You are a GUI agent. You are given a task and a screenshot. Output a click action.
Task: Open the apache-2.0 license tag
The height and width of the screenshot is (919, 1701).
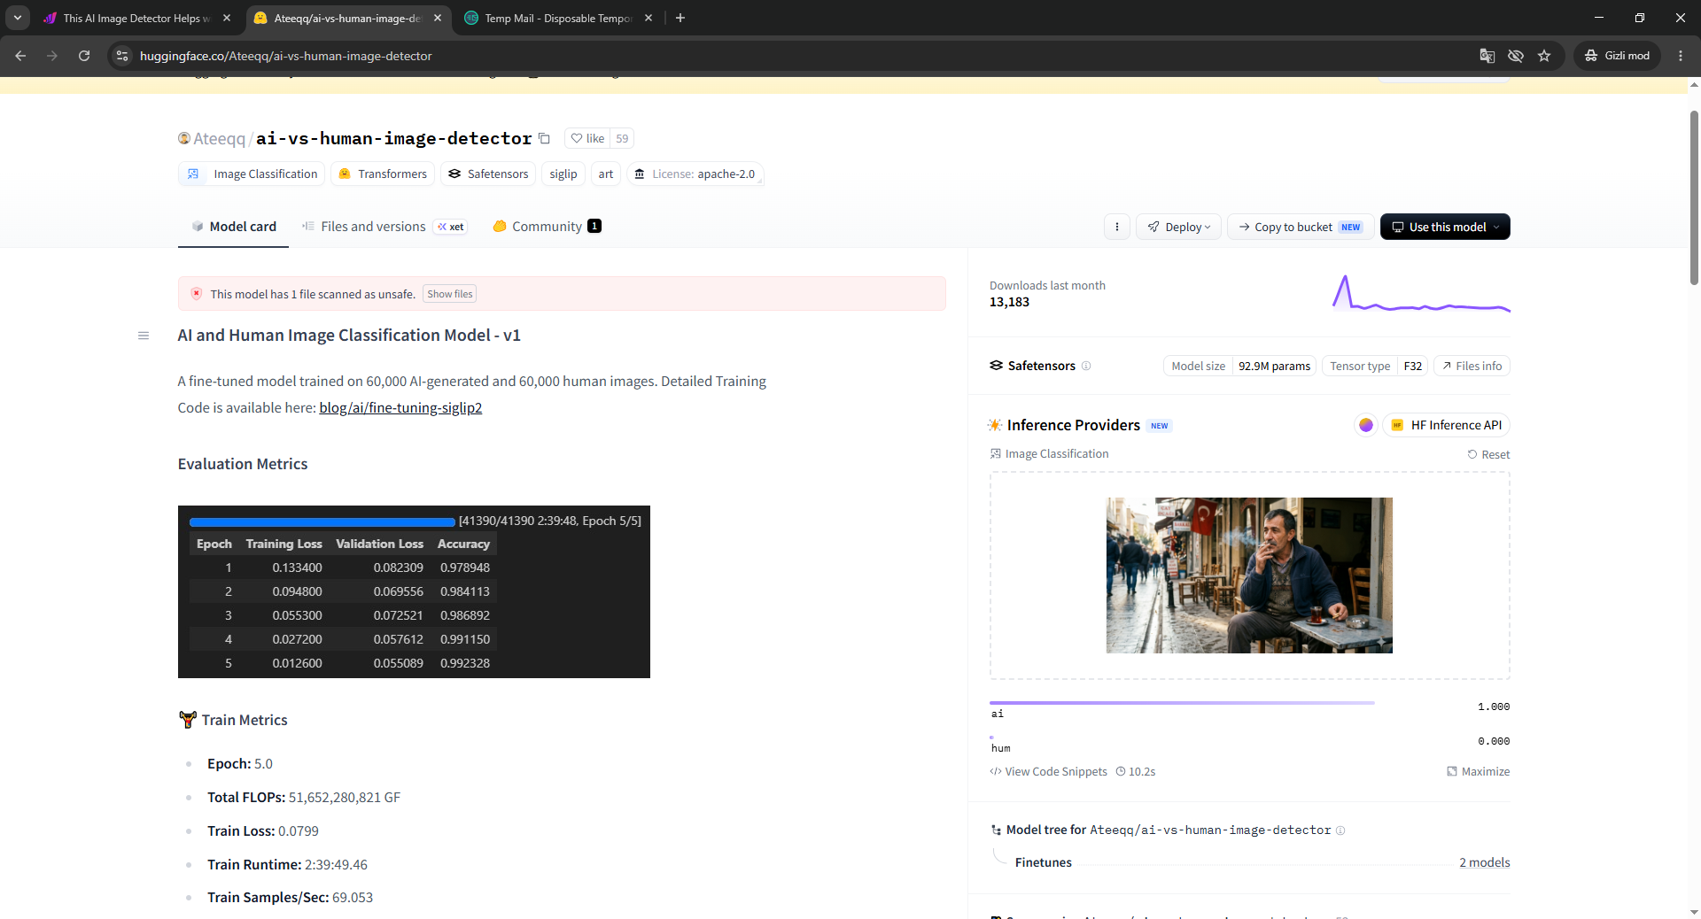[695, 174]
